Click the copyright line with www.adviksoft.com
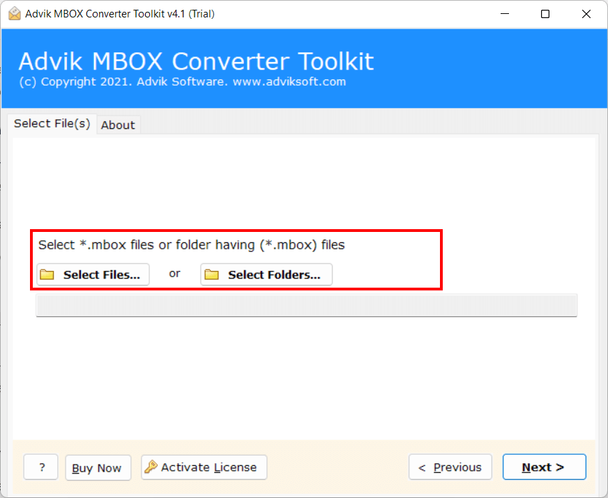The image size is (608, 498). [x=183, y=81]
